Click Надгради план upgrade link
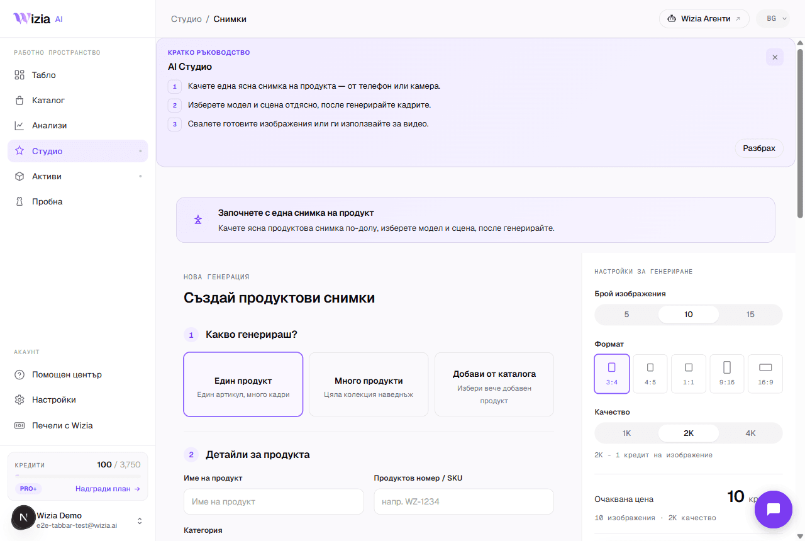This screenshot has height=541, width=805. [x=108, y=489]
